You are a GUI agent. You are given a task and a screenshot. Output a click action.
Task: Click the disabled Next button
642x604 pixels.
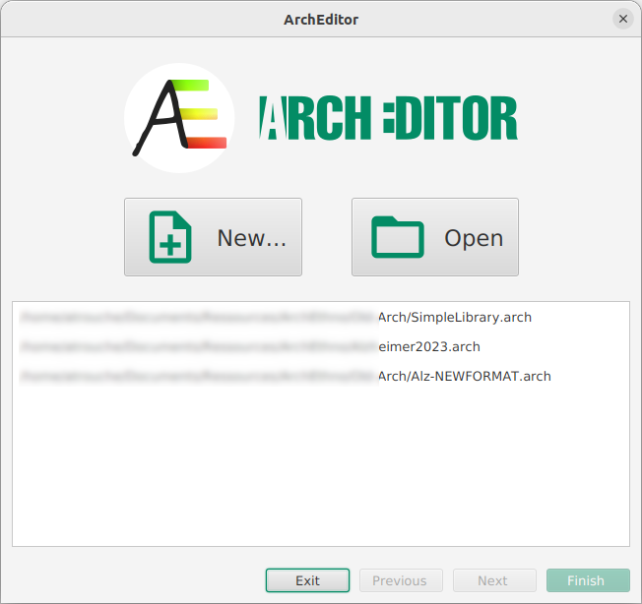tap(494, 580)
